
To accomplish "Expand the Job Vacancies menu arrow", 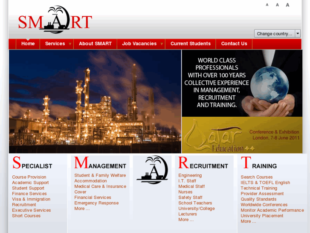I will [162, 44].
